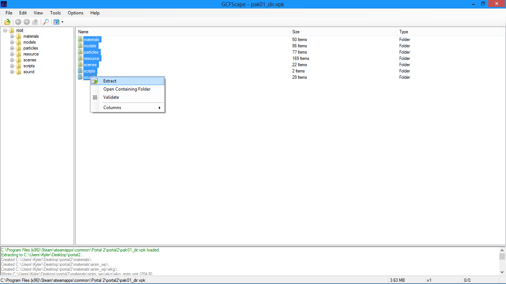The height and width of the screenshot is (284, 506).
Task: Expand the scenes tree node
Action: click(12, 60)
